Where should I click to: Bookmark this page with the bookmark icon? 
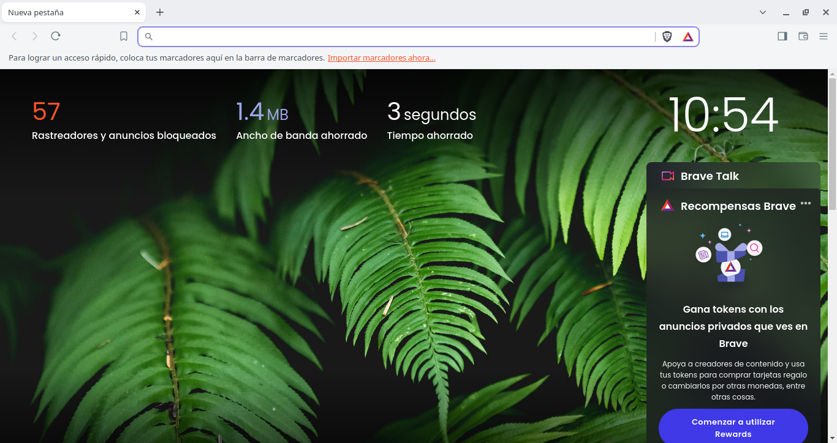click(124, 36)
